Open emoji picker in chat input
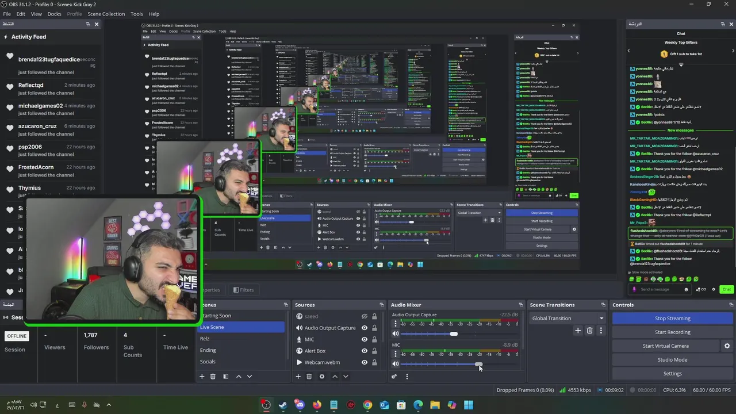The height and width of the screenshot is (414, 736). pos(686,290)
